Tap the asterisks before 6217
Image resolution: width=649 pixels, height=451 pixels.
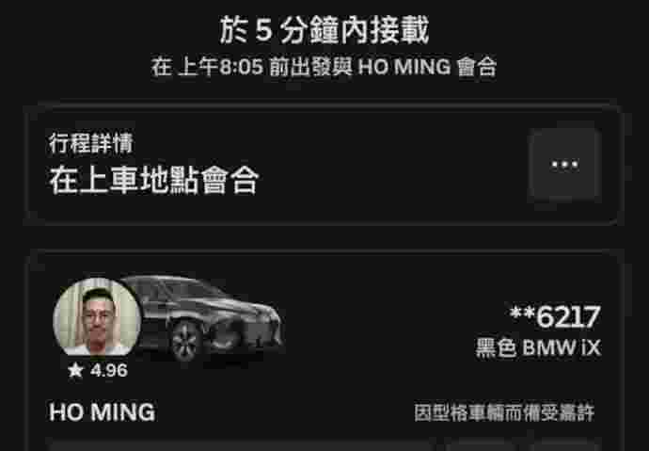click(521, 313)
